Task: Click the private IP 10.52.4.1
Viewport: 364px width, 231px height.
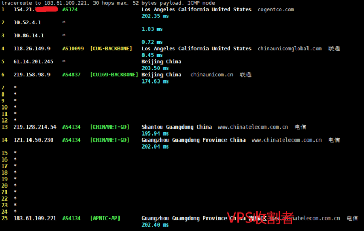Action: 28,22
